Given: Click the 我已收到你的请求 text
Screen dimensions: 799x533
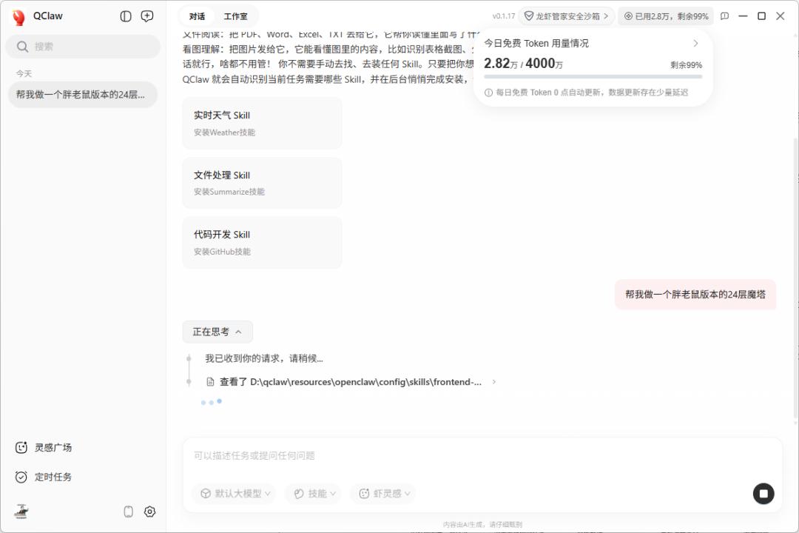Looking at the screenshot, I should [x=264, y=358].
